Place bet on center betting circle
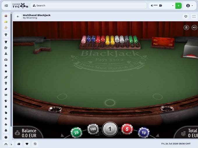Viewport: 198px width, 148px height. pyautogui.click(x=110, y=103)
